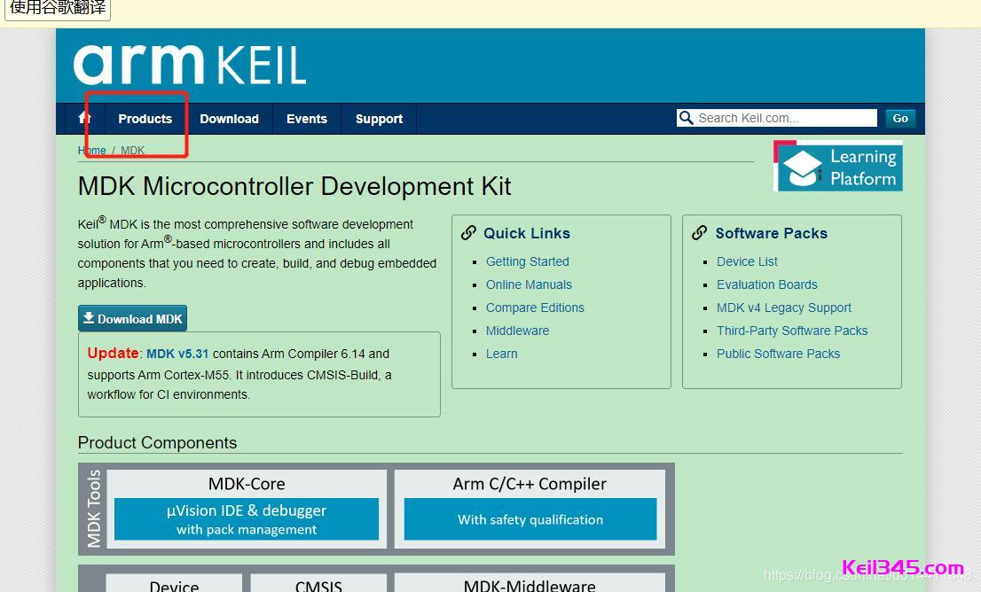Click the µVision IDE & debugger block
981x592 pixels.
[247, 518]
